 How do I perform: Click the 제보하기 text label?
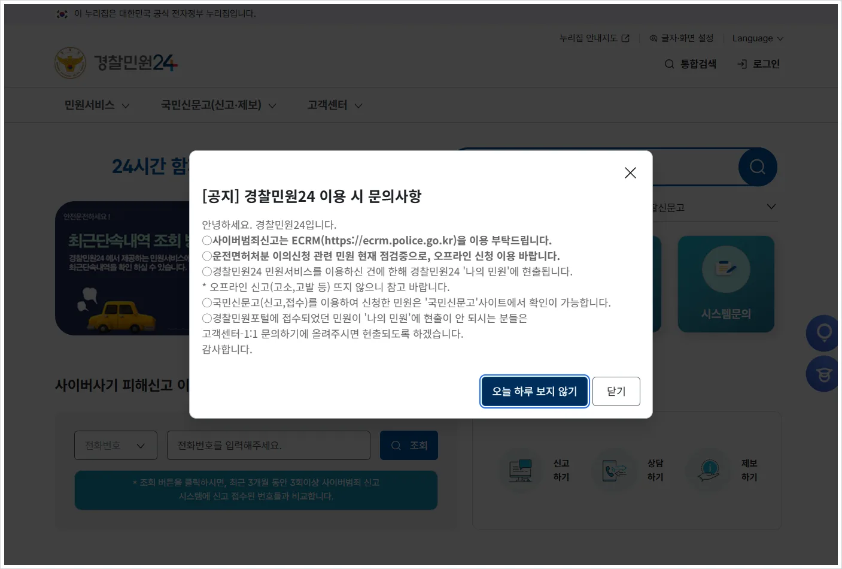click(749, 470)
